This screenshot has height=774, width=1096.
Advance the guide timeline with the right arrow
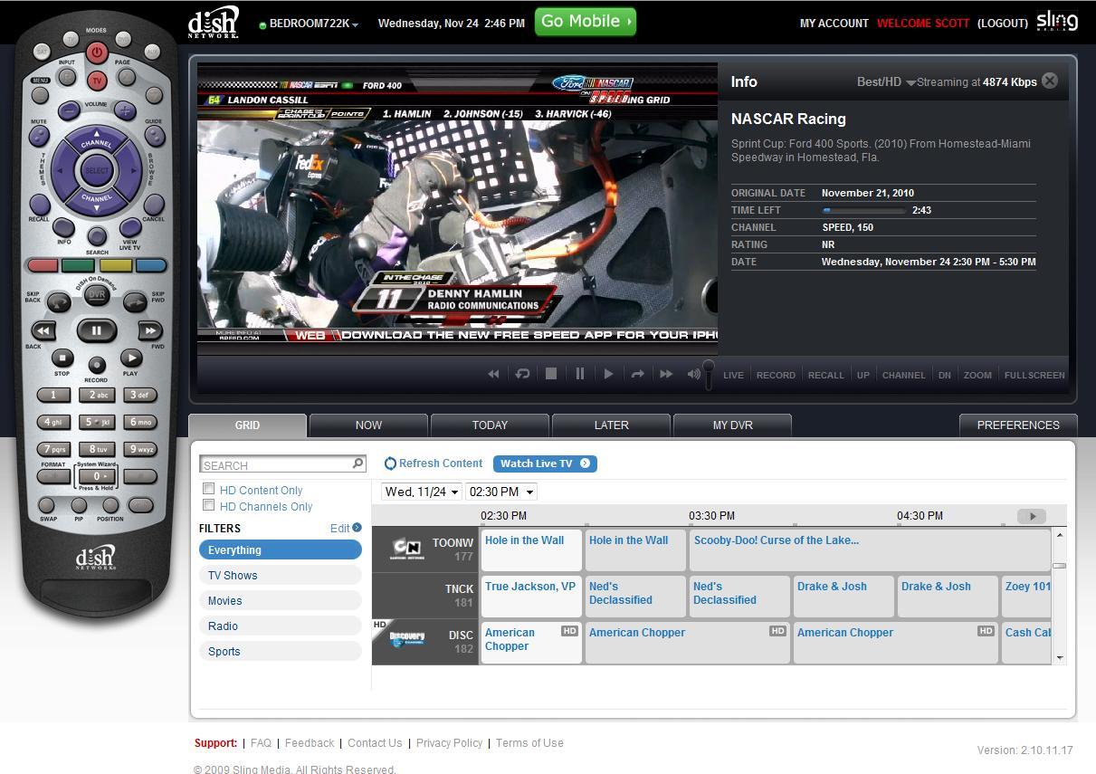[1032, 516]
